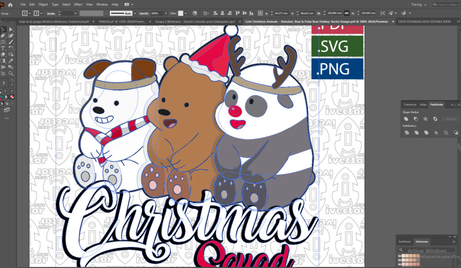This screenshot has width=461, height=268.
Task: Open control bar Fill swatch dropdown
Action: [30, 13]
